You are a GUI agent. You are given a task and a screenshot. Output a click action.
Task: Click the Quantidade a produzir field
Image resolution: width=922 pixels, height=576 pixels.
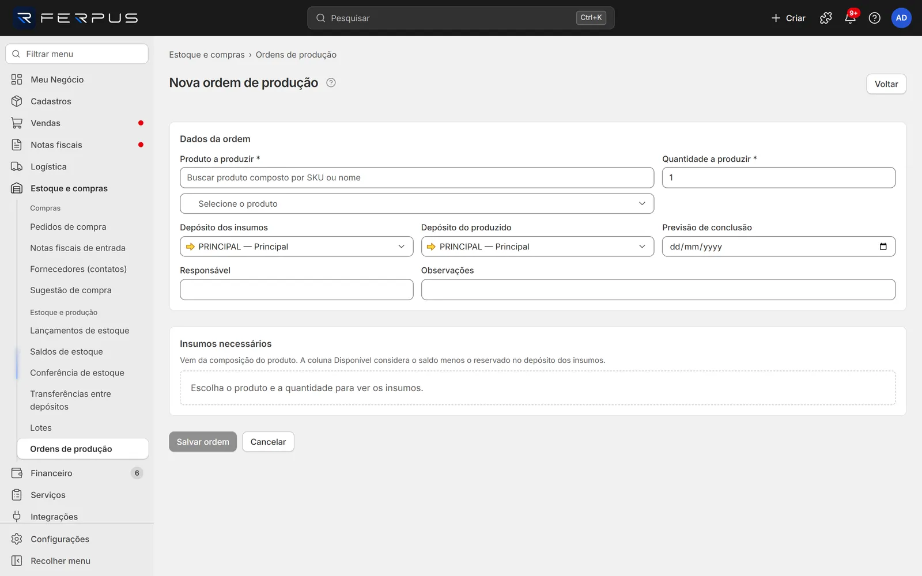point(779,177)
